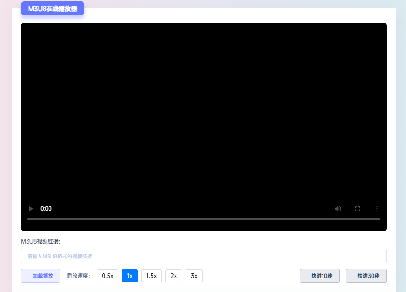
Task: Choose the 2x speed option
Action: point(174,276)
